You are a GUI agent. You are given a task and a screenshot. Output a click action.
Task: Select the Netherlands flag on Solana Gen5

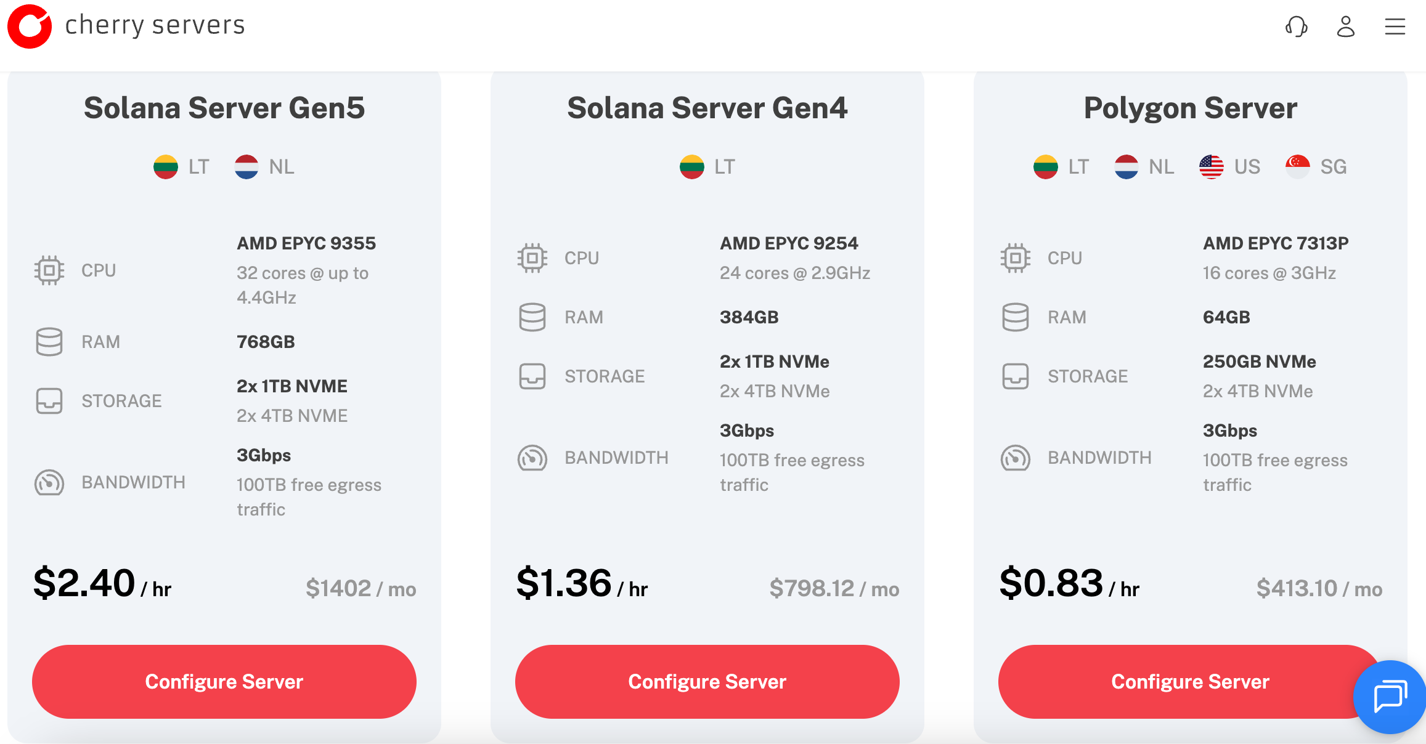[246, 167]
